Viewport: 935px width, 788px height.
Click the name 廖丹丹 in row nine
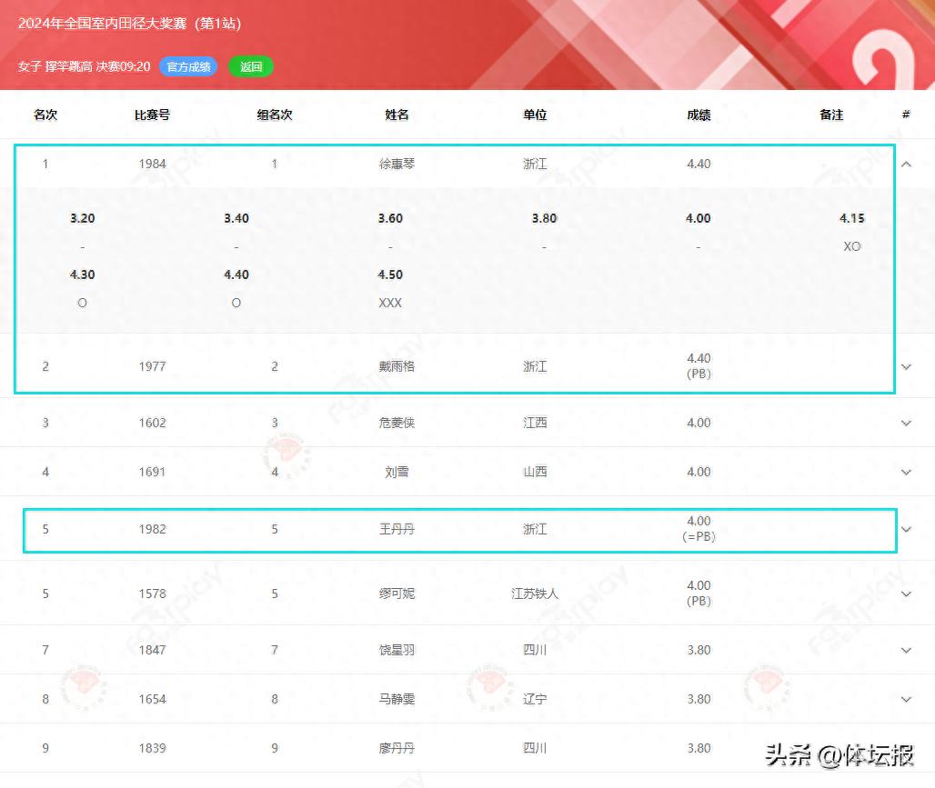coord(397,748)
